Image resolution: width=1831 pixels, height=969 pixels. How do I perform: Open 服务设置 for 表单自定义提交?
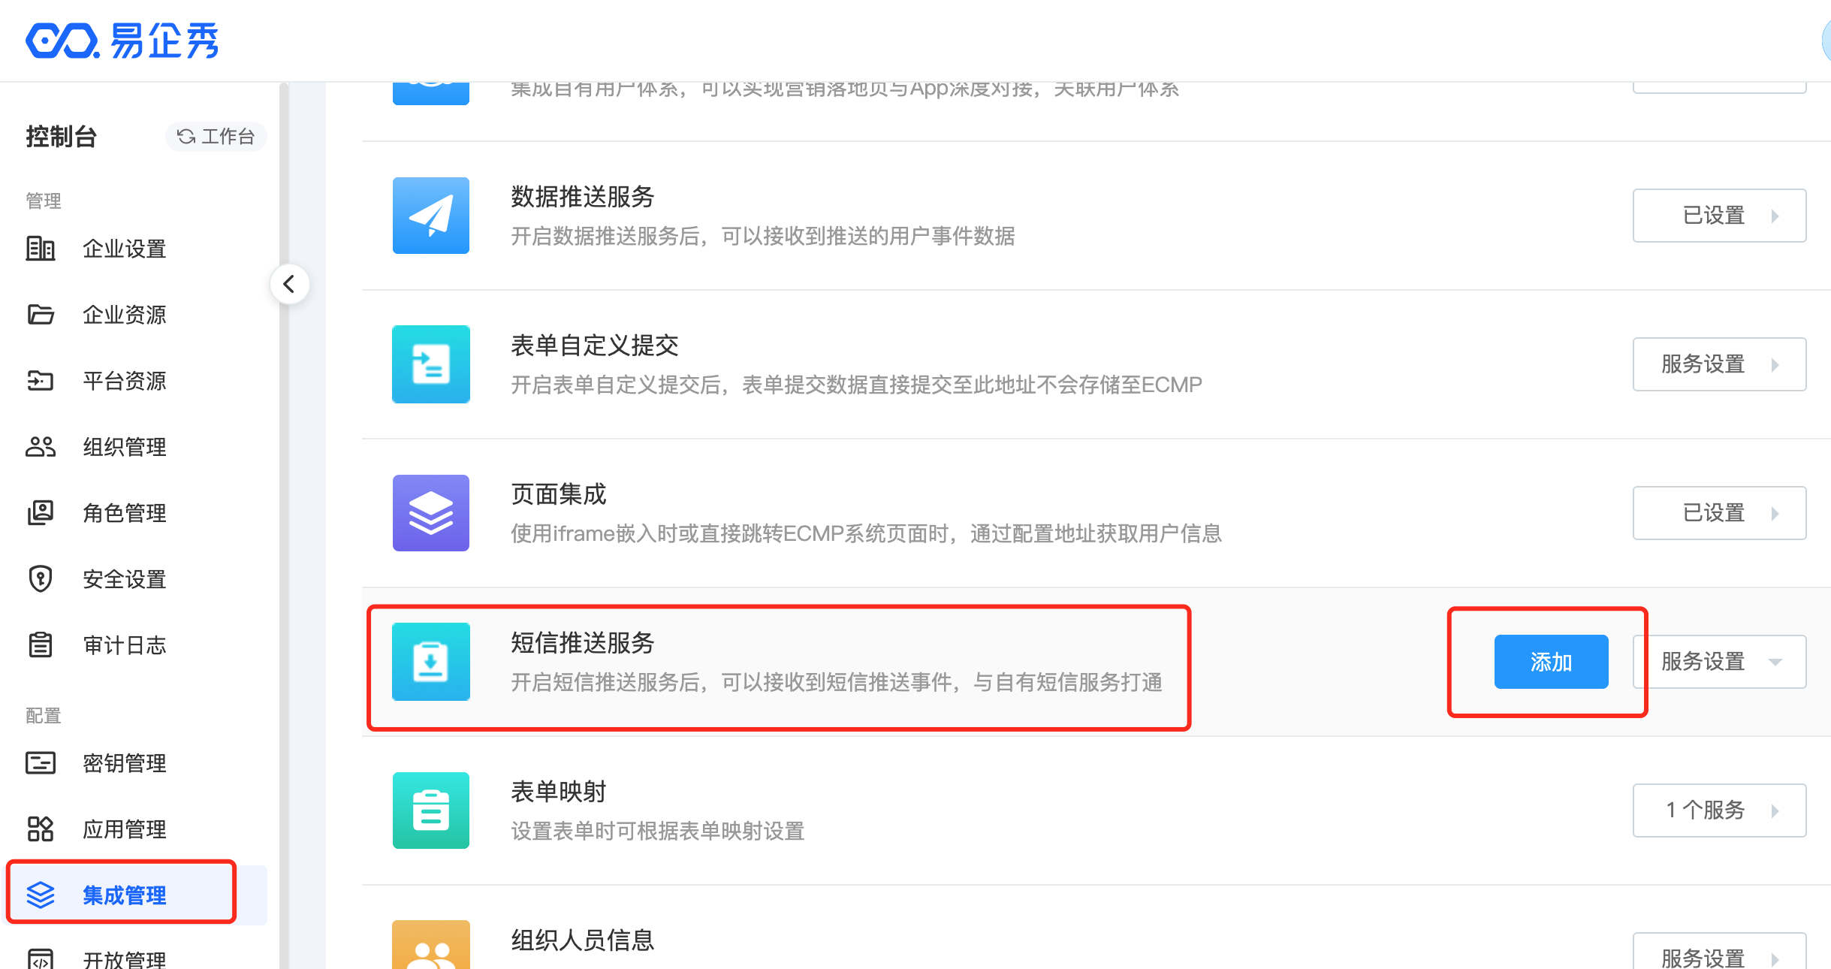(1719, 364)
